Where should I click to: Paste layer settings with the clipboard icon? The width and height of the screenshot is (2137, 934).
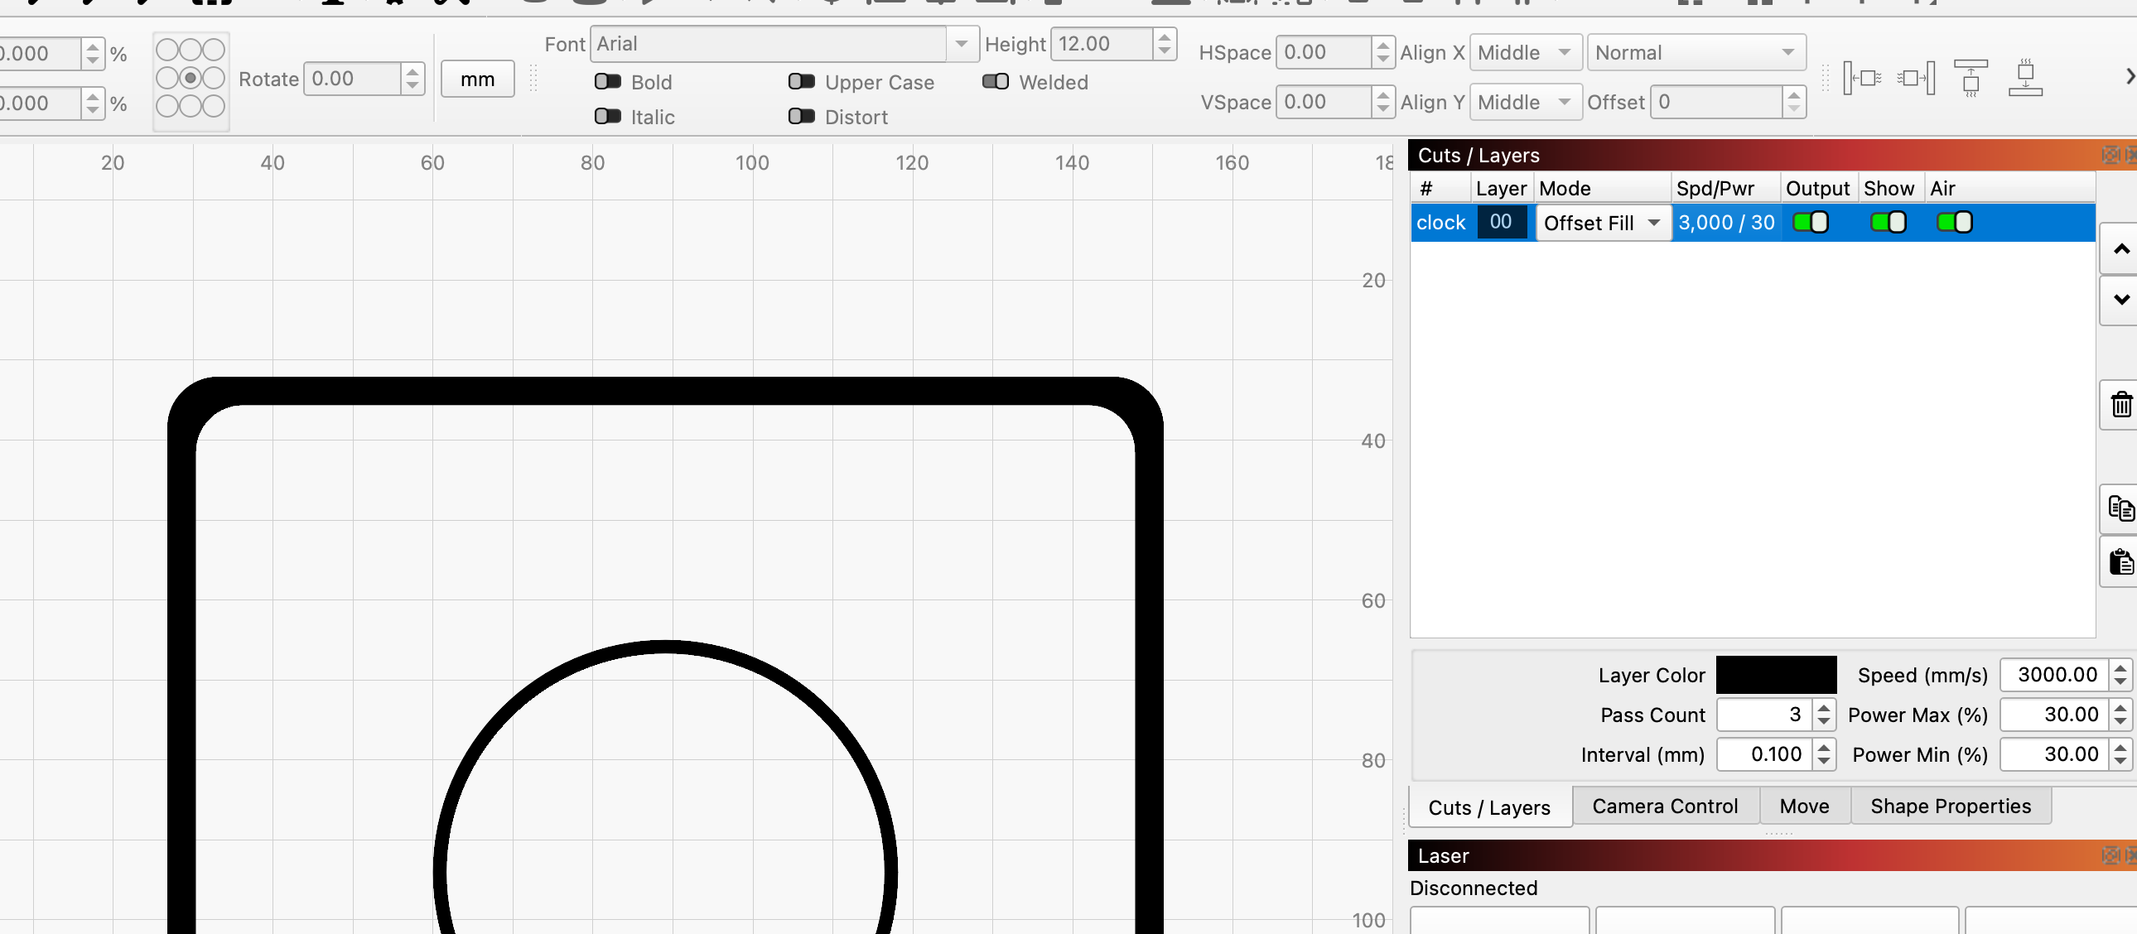2120,561
